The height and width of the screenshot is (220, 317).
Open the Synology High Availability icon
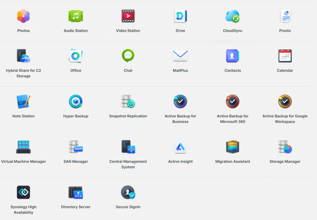pos(24,192)
